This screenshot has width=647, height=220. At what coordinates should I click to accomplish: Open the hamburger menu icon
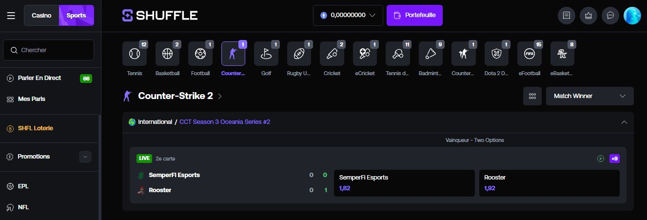coord(11,16)
